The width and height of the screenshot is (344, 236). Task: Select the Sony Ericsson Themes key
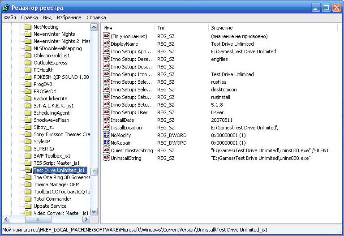(62, 134)
